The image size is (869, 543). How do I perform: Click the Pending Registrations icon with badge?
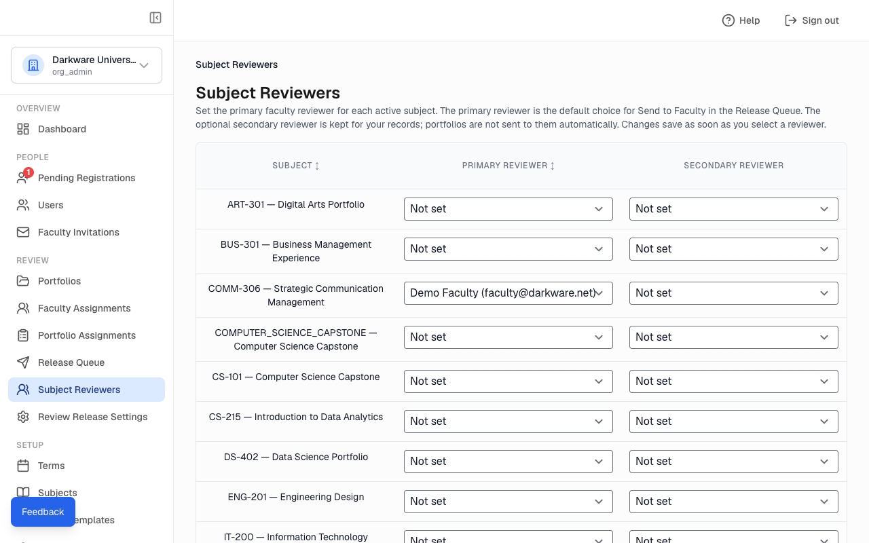pos(23,178)
